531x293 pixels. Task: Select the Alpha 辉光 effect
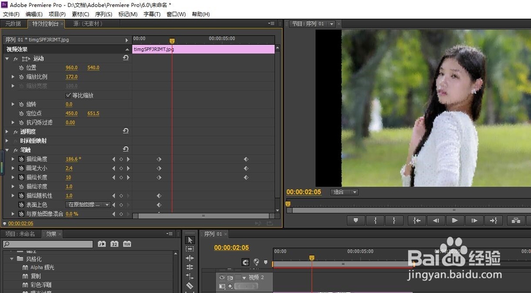point(42,268)
